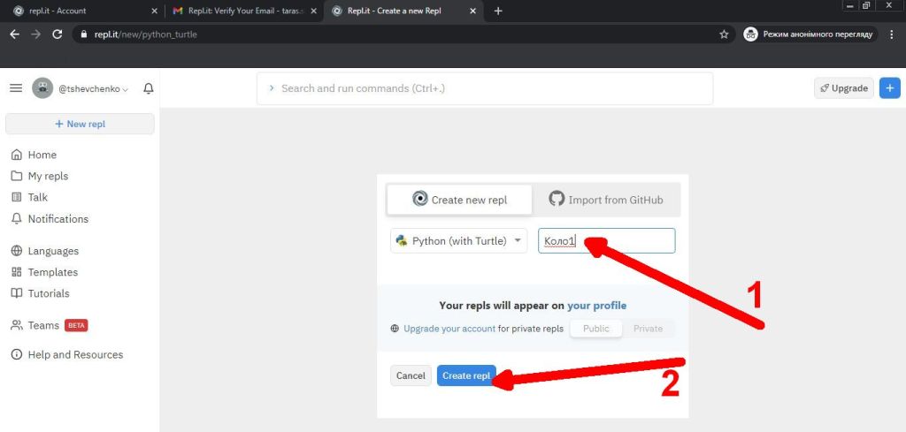The width and height of the screenshot is (906, 432).
Task: Open Languages in the sidebar
Action: pos(45,251)
